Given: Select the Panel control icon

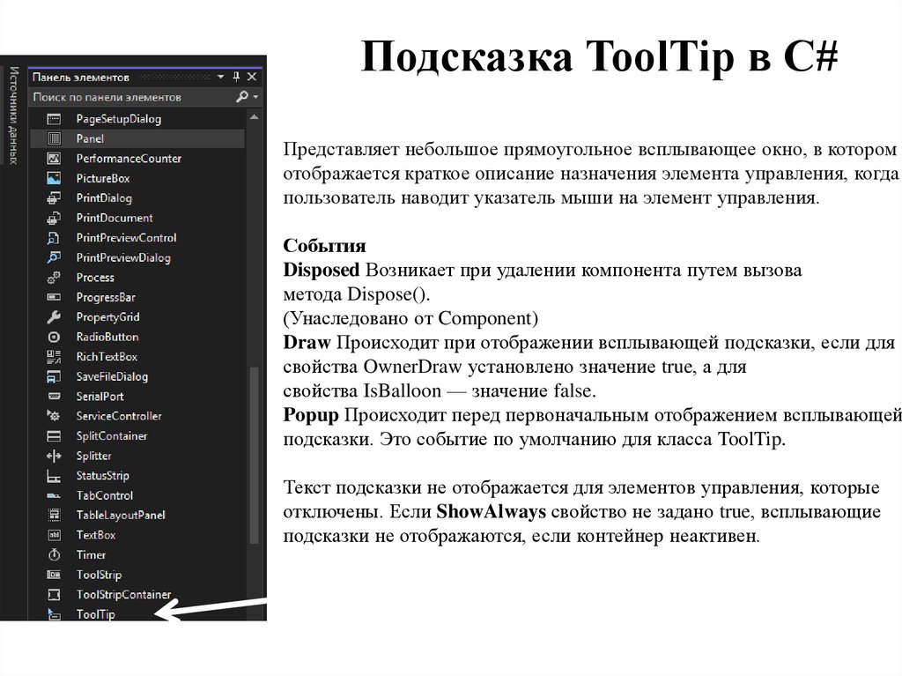Looking at the screenshot, I should [x=54, y=138].
